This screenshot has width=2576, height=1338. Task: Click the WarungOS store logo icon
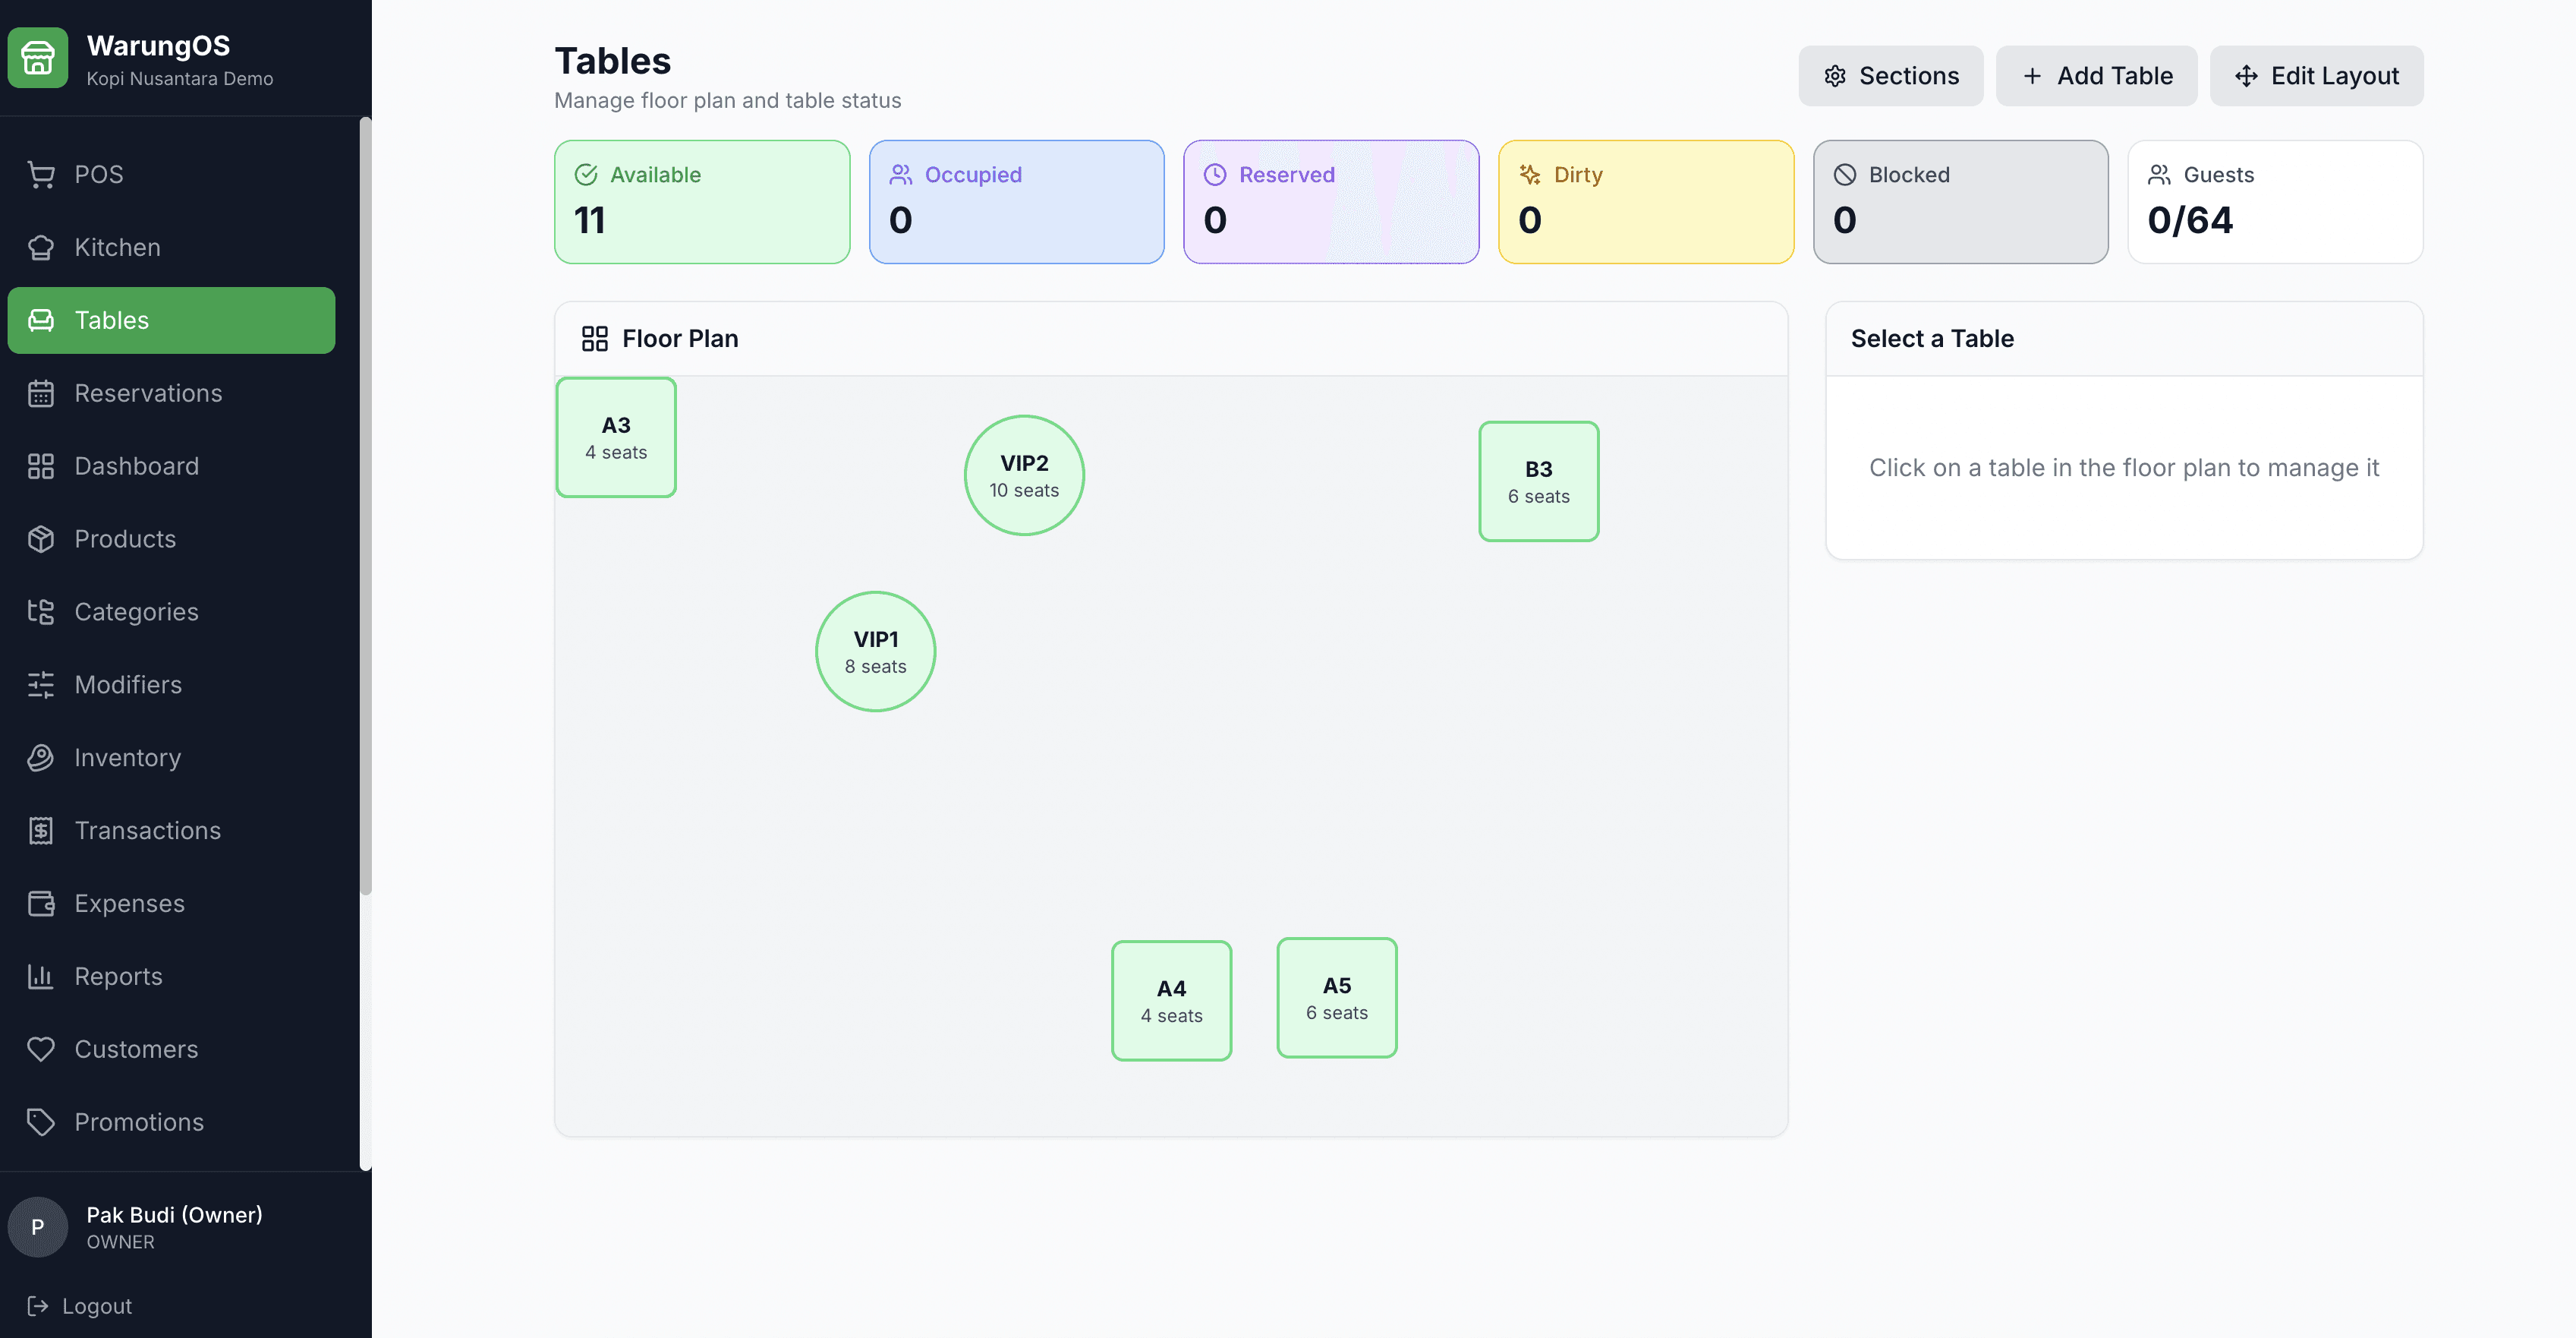click(38, 58)
